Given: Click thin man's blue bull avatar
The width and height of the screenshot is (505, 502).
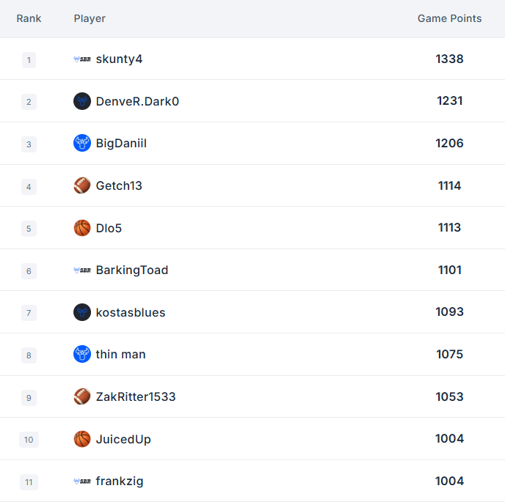Looking at the screenshot, I should 82,355.
